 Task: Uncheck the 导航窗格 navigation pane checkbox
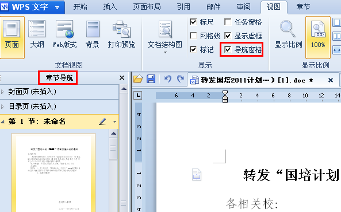[x=228, y=49]
